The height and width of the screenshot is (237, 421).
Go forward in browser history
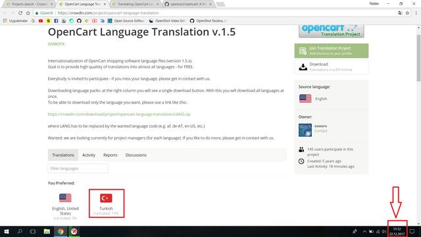click(12, 13)
